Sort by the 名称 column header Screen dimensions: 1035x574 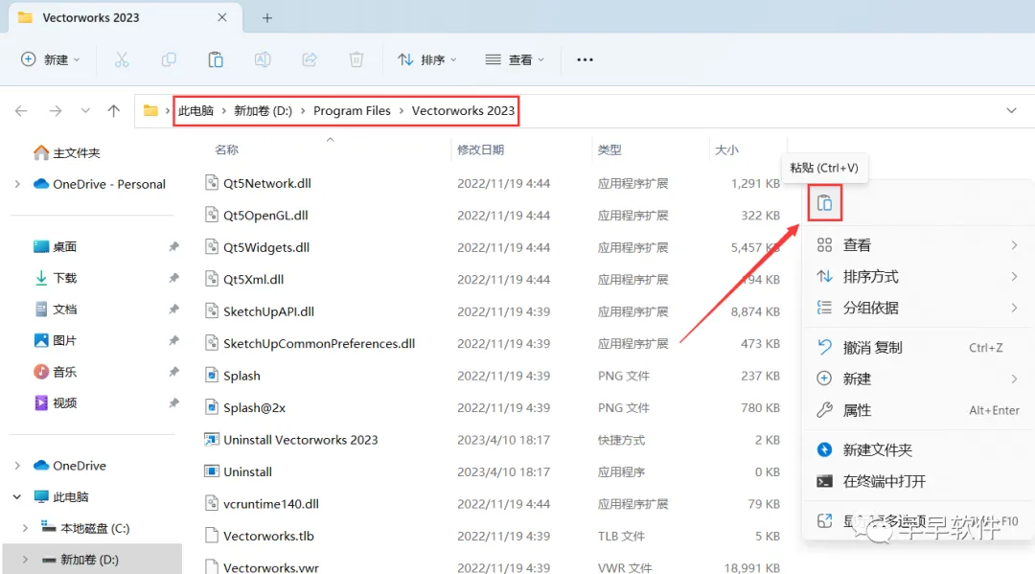point(226,149)
